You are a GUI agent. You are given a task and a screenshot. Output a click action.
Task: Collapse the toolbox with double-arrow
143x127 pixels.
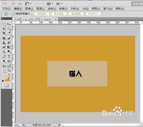(x=2, y=18)
